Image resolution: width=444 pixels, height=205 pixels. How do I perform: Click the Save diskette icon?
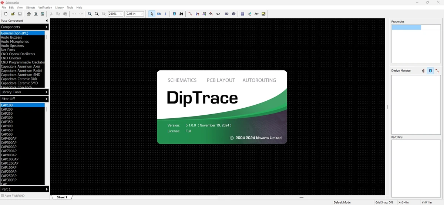coord(20,14)
